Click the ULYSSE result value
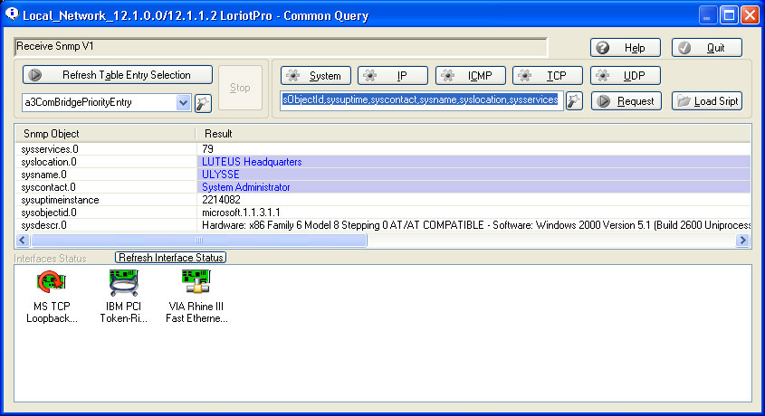765x416 pixels. click(x=221, y=175)
